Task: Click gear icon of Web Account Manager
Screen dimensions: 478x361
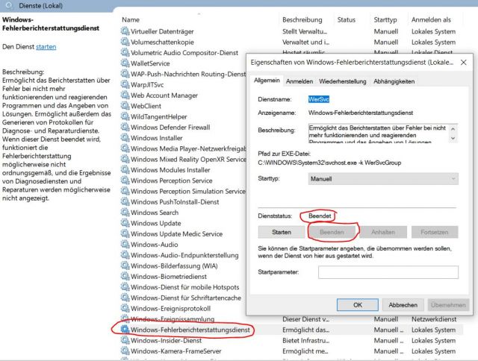Action: pyautogui.click(x=125, y=95)
